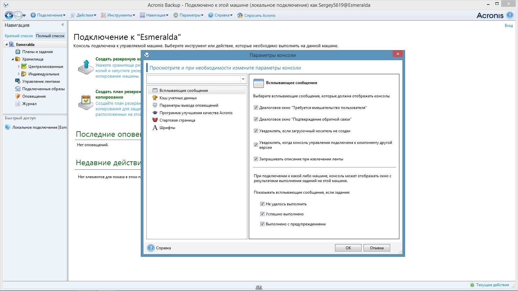
Task: Click the Текущие действия link
Action: (x=492, y=285)
